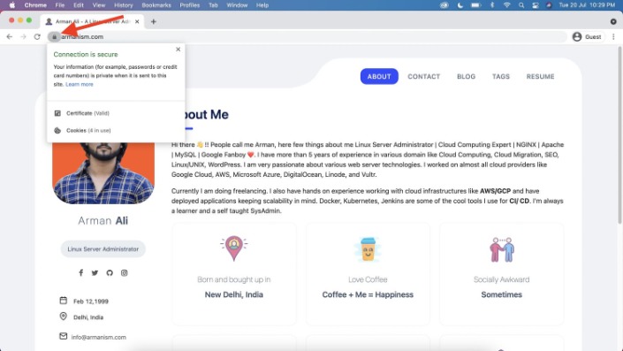Open the Chrome menu in menu bar
This screenshot has width=623, height=351.
click(x=35, y=5)
